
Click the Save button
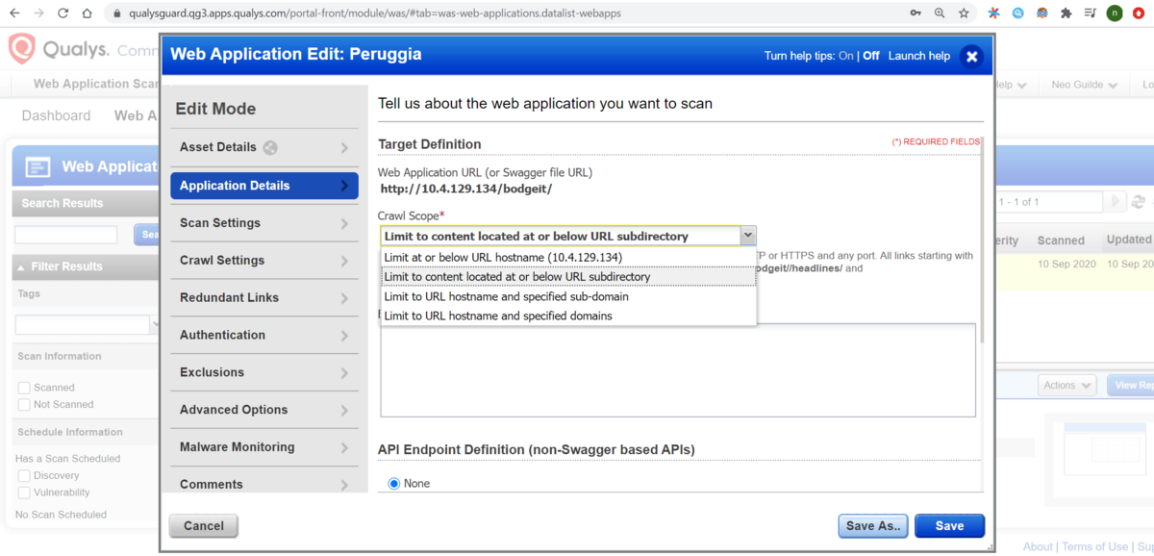949,526
